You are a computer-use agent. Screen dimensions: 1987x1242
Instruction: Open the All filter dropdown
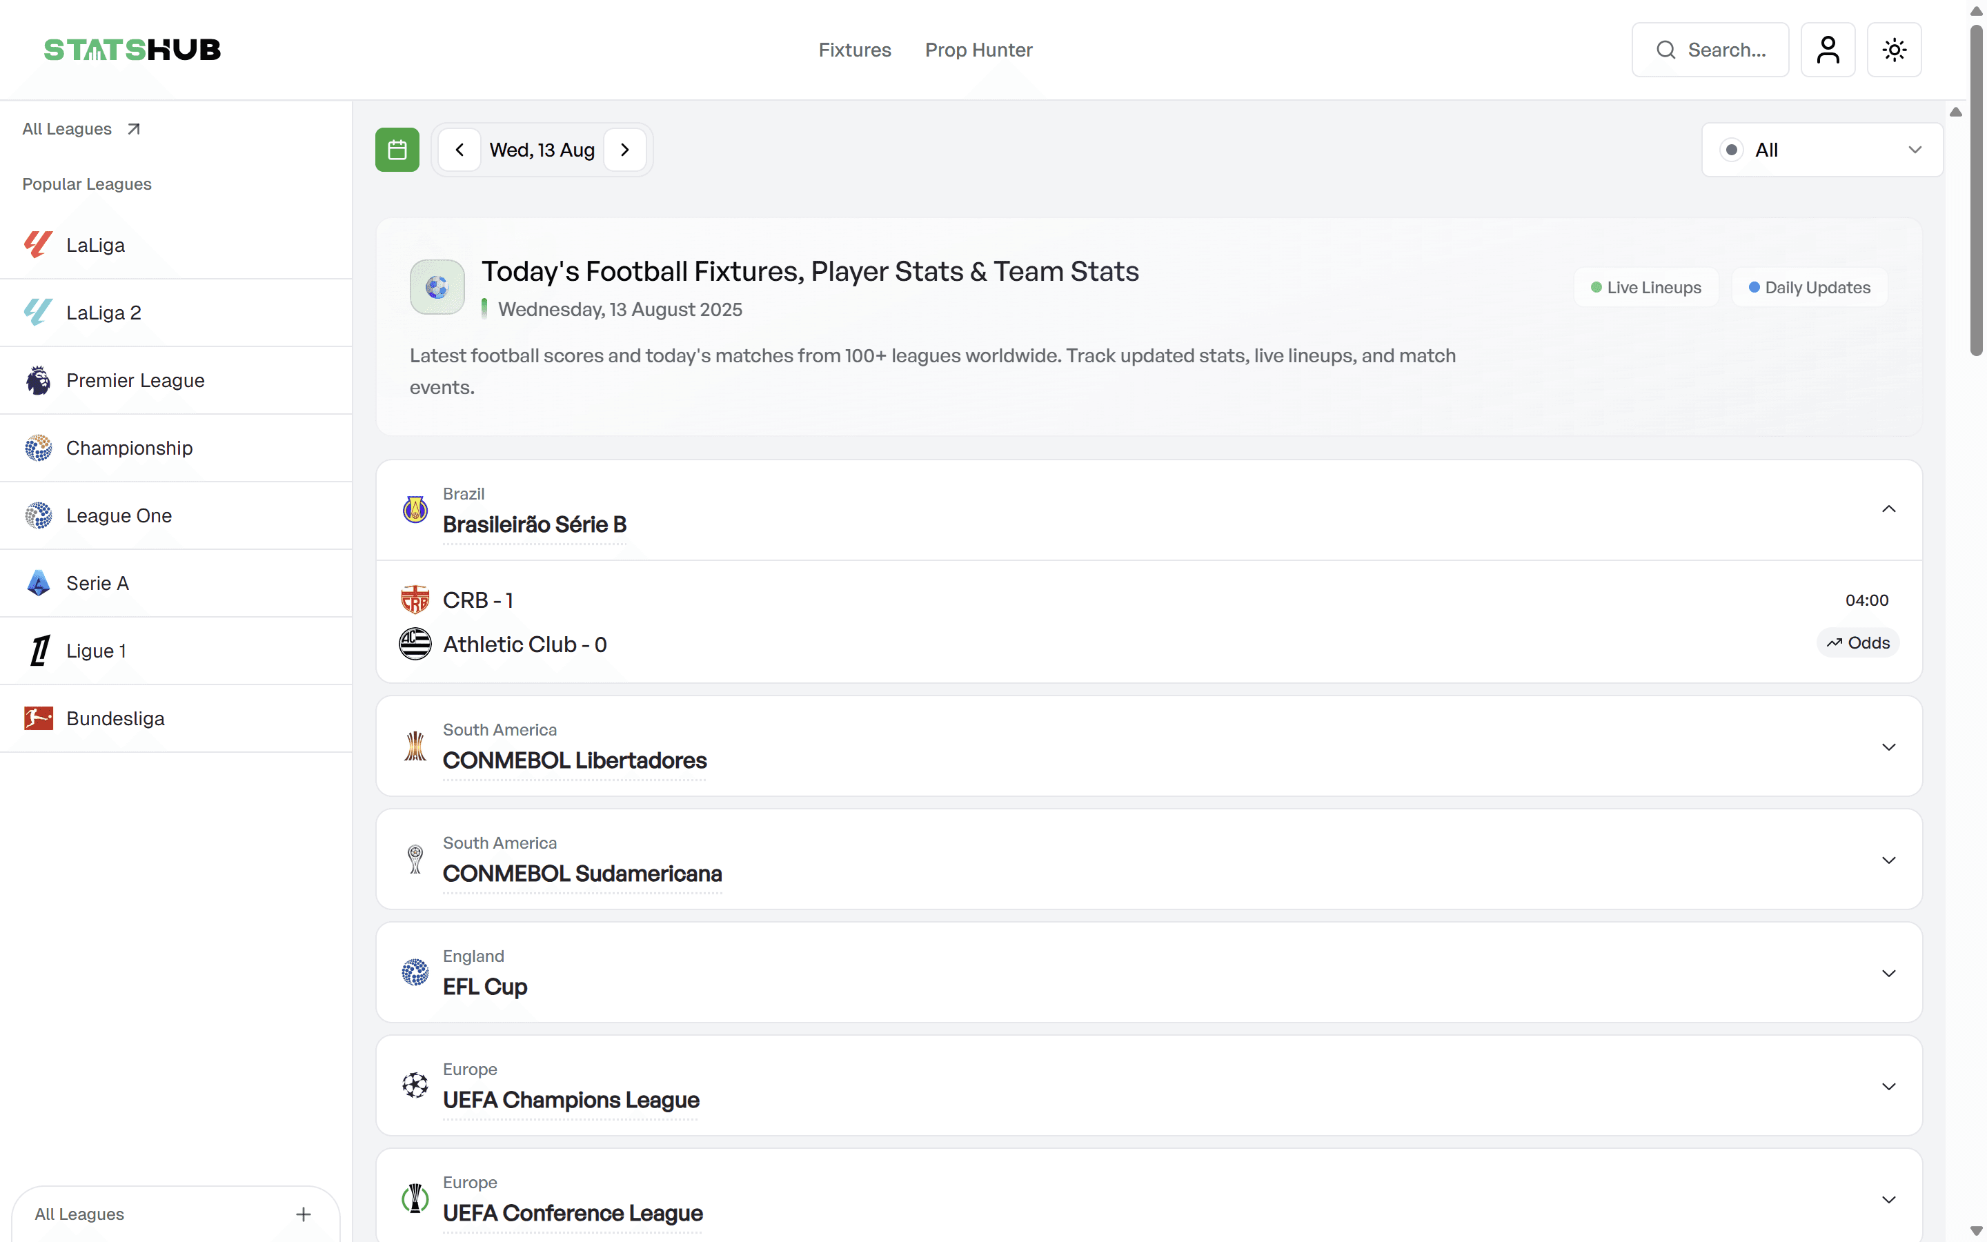pos(1821,148)
